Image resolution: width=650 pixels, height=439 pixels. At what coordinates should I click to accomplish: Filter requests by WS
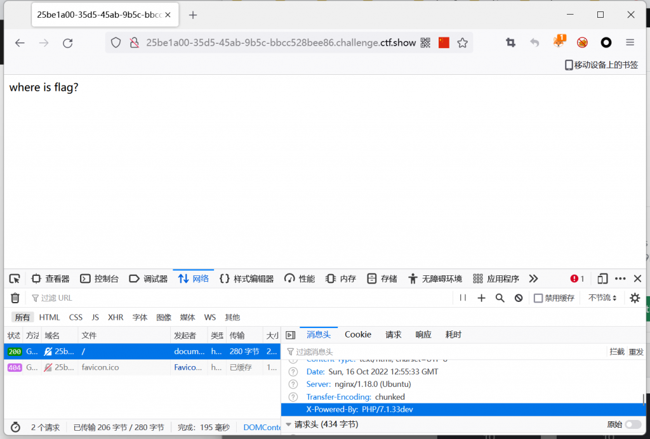[x=209, y=317]
